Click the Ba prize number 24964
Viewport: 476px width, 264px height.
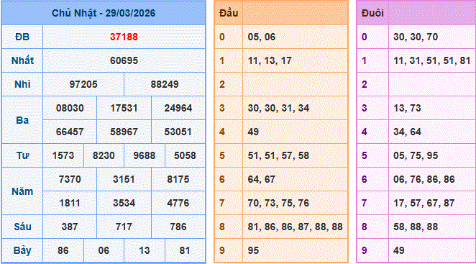178,108
